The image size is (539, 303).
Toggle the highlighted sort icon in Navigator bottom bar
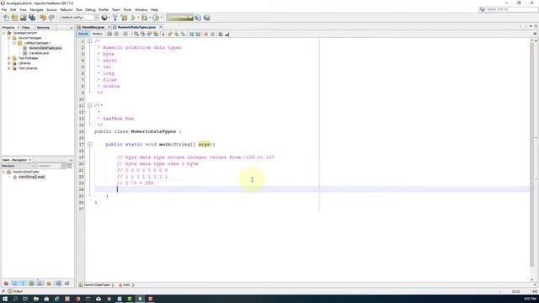(x=58, y=284)
